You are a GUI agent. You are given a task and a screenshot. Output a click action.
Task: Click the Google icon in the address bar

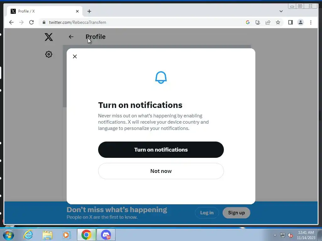pos(248,22)
